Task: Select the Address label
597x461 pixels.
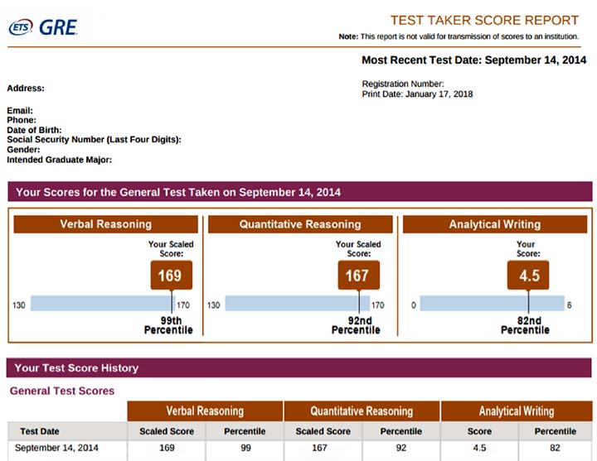Action: (x=26, y=89)
